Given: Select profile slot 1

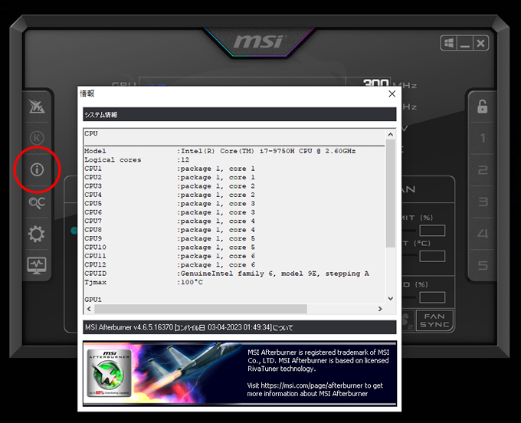Looking at the screenshot, I should [483, 138].
